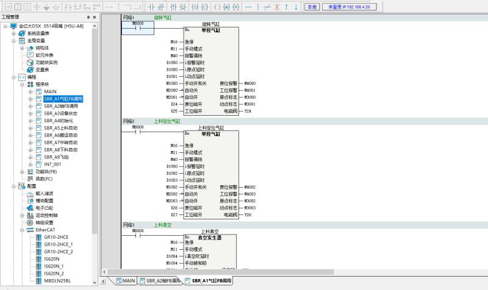Collapse the EtherCAT node
Viewport: 488px width, 290px height.
click(x=22, y=230)
